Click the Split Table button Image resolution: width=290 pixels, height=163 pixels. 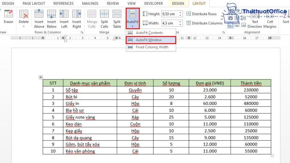point(117,19)
